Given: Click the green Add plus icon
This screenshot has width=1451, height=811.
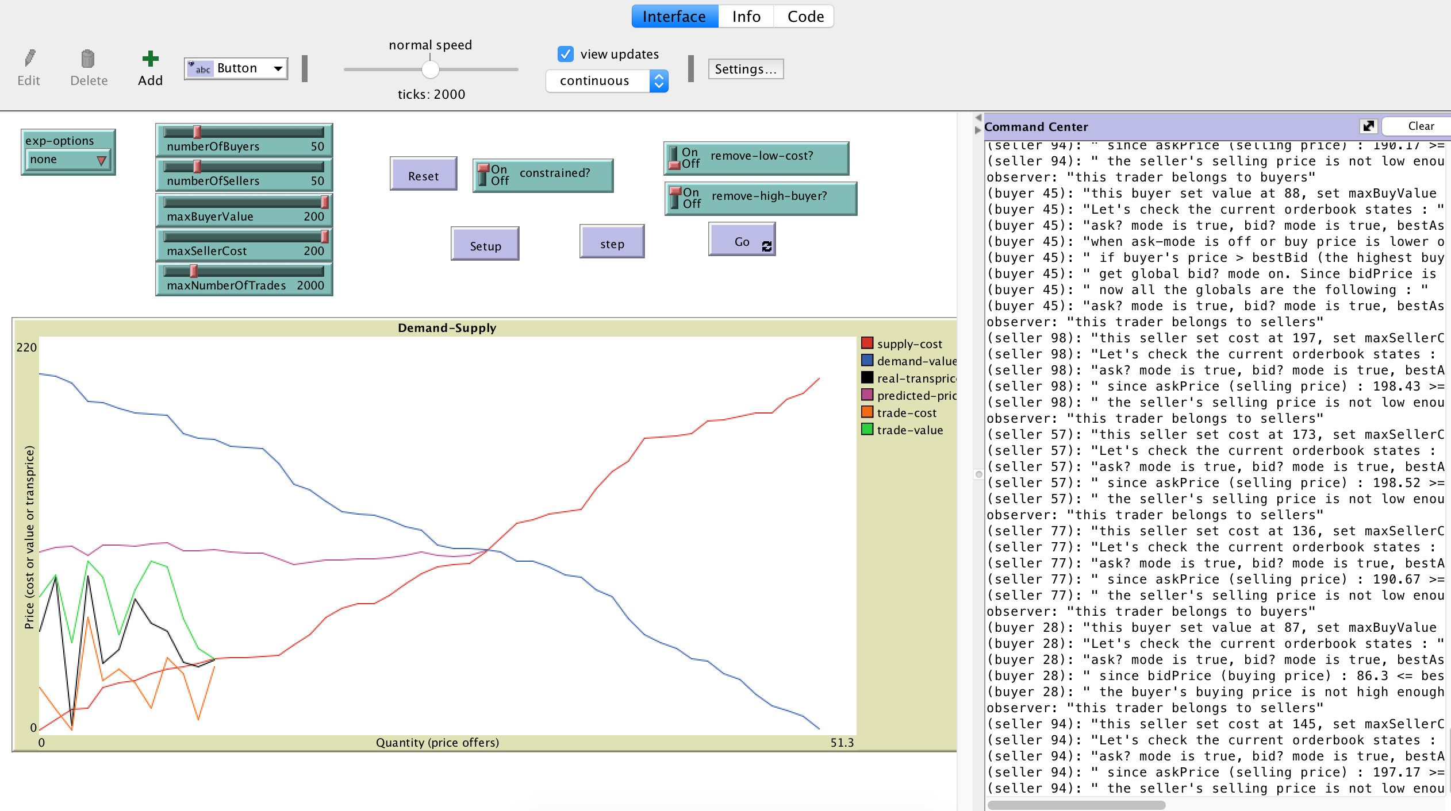Looking at the screenshot, I should [150, 58].
